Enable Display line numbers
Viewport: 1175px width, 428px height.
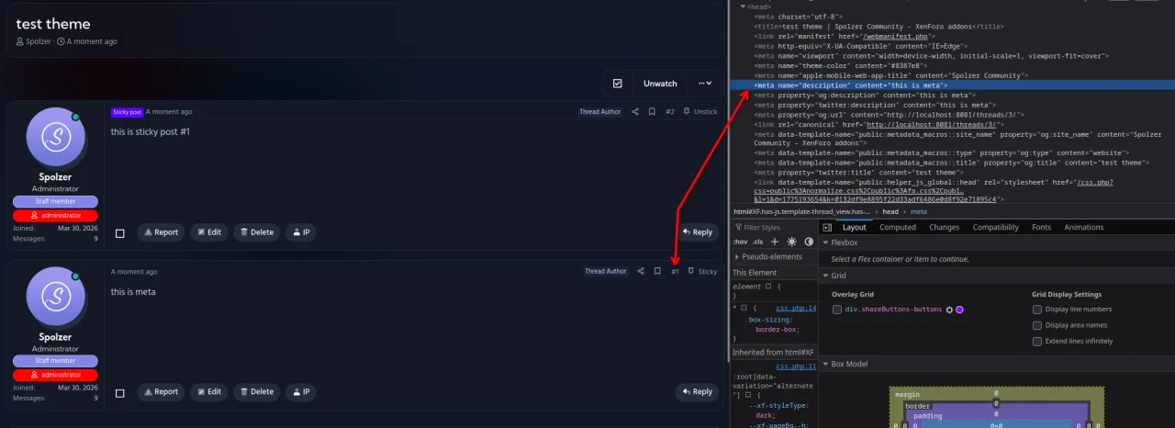point(1037,310)
